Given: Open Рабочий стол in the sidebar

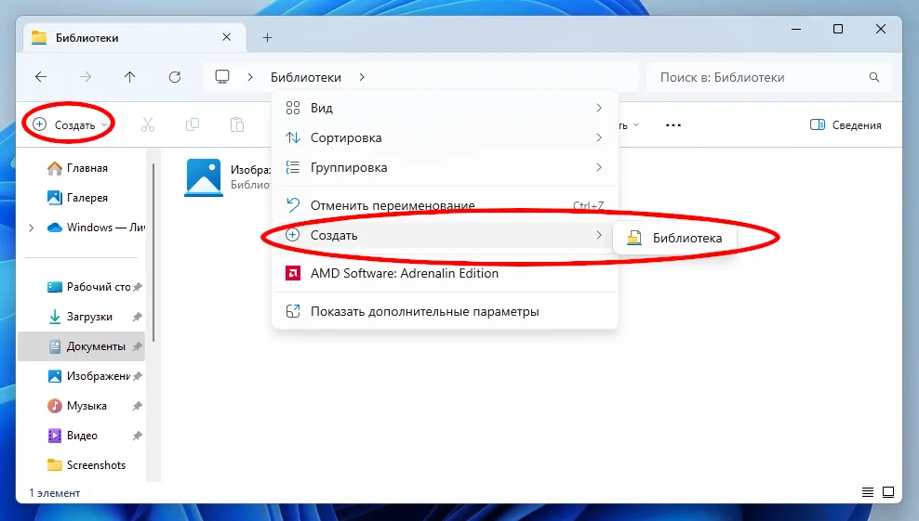Looking at the screenshot, I should coord(82,287).
